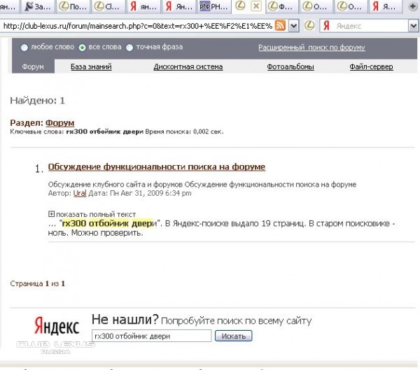Switch to the PHP-icon browser tab

214,7
